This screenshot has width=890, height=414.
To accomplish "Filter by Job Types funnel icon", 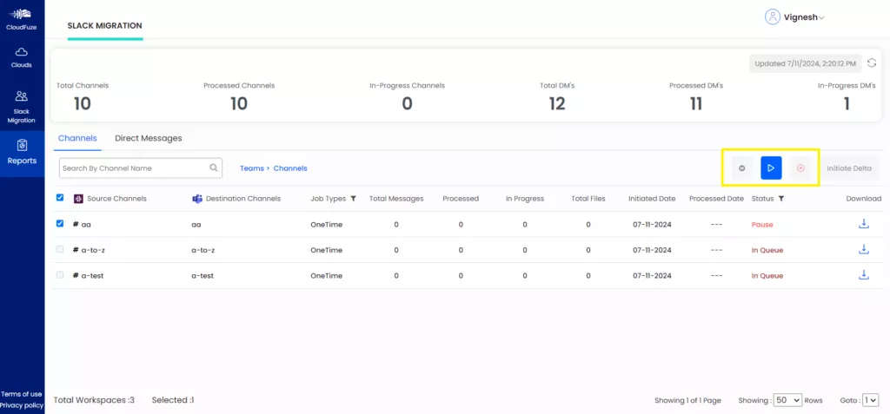I will click(x=353, y=199).
